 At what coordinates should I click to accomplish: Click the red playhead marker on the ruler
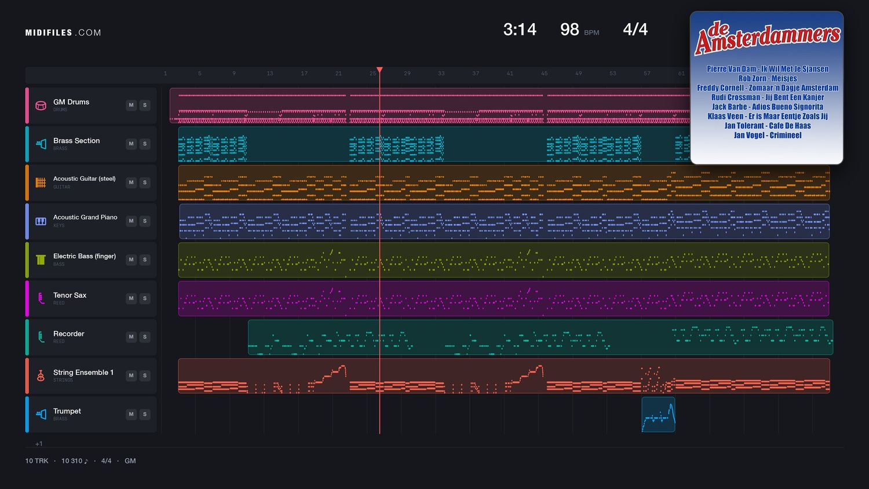[x=379, y=70]
